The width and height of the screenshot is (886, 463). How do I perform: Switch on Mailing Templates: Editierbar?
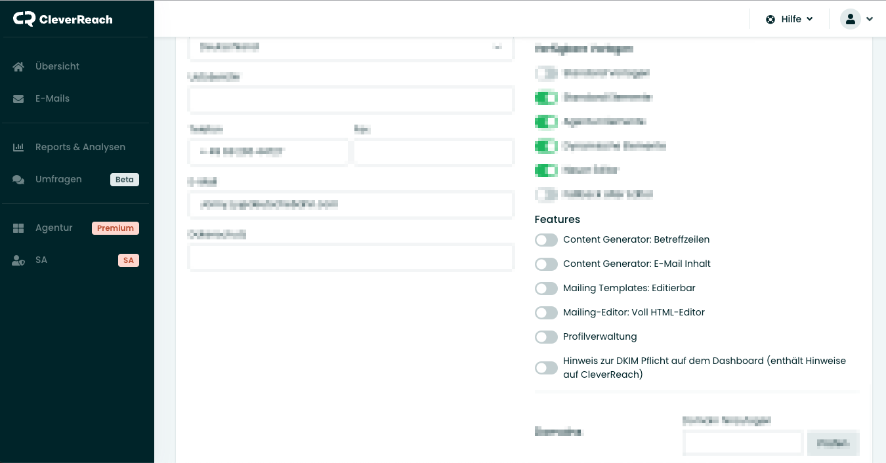546,289
